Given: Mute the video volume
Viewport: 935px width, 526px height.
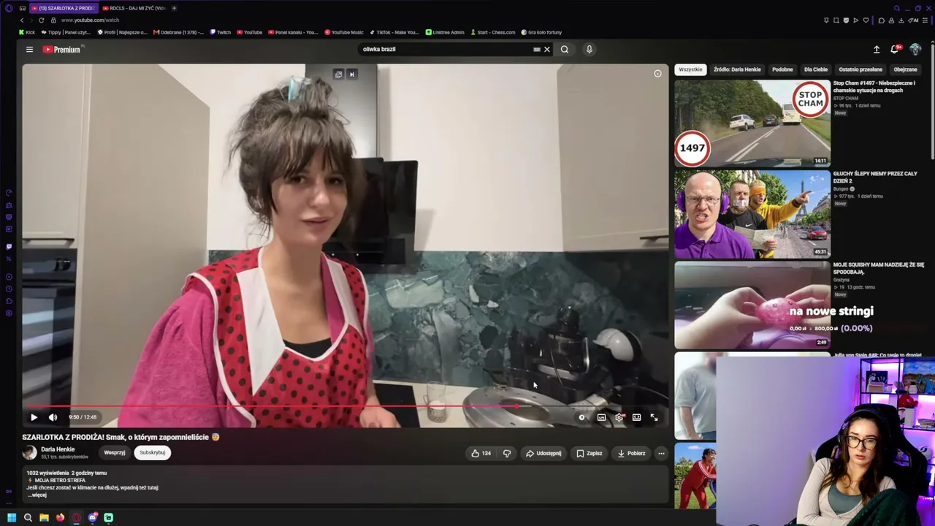Looking at the screenshot, I should pos(53,417).
